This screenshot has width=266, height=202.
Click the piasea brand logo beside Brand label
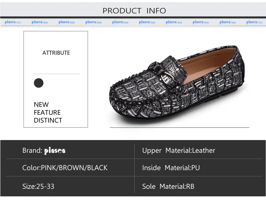(x=55, y=151)
